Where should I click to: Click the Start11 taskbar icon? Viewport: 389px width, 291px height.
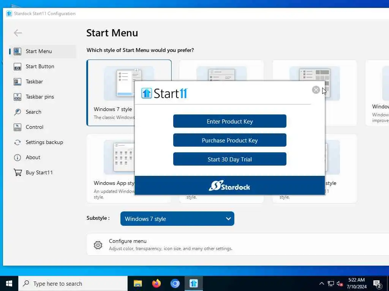[x=194, y=283]
